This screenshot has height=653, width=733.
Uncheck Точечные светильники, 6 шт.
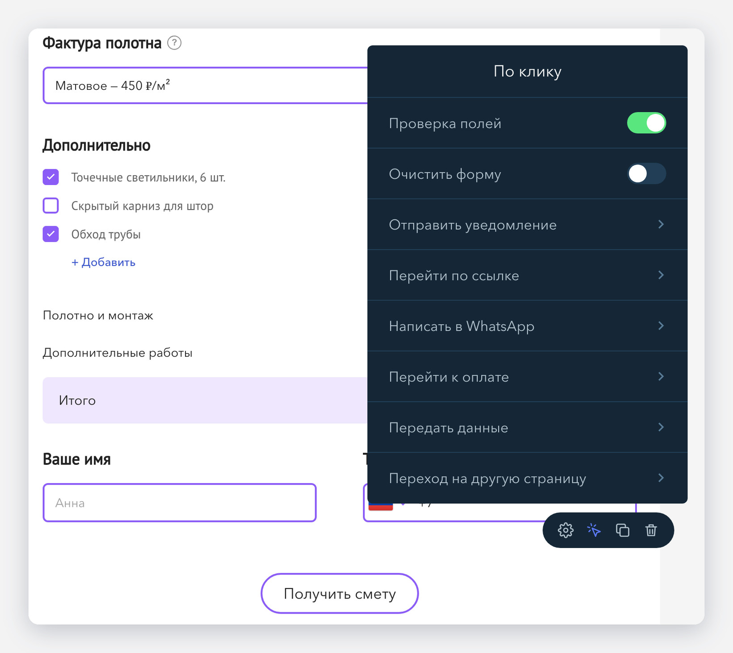point(51,177)
